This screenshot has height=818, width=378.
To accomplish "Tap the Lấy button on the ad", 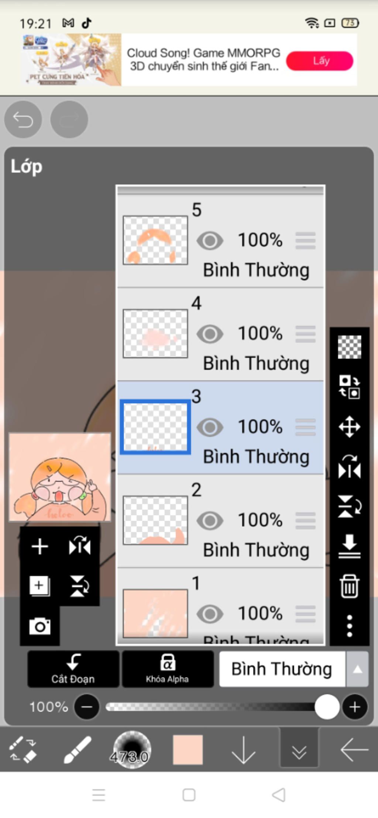I will tap(320, 61).
